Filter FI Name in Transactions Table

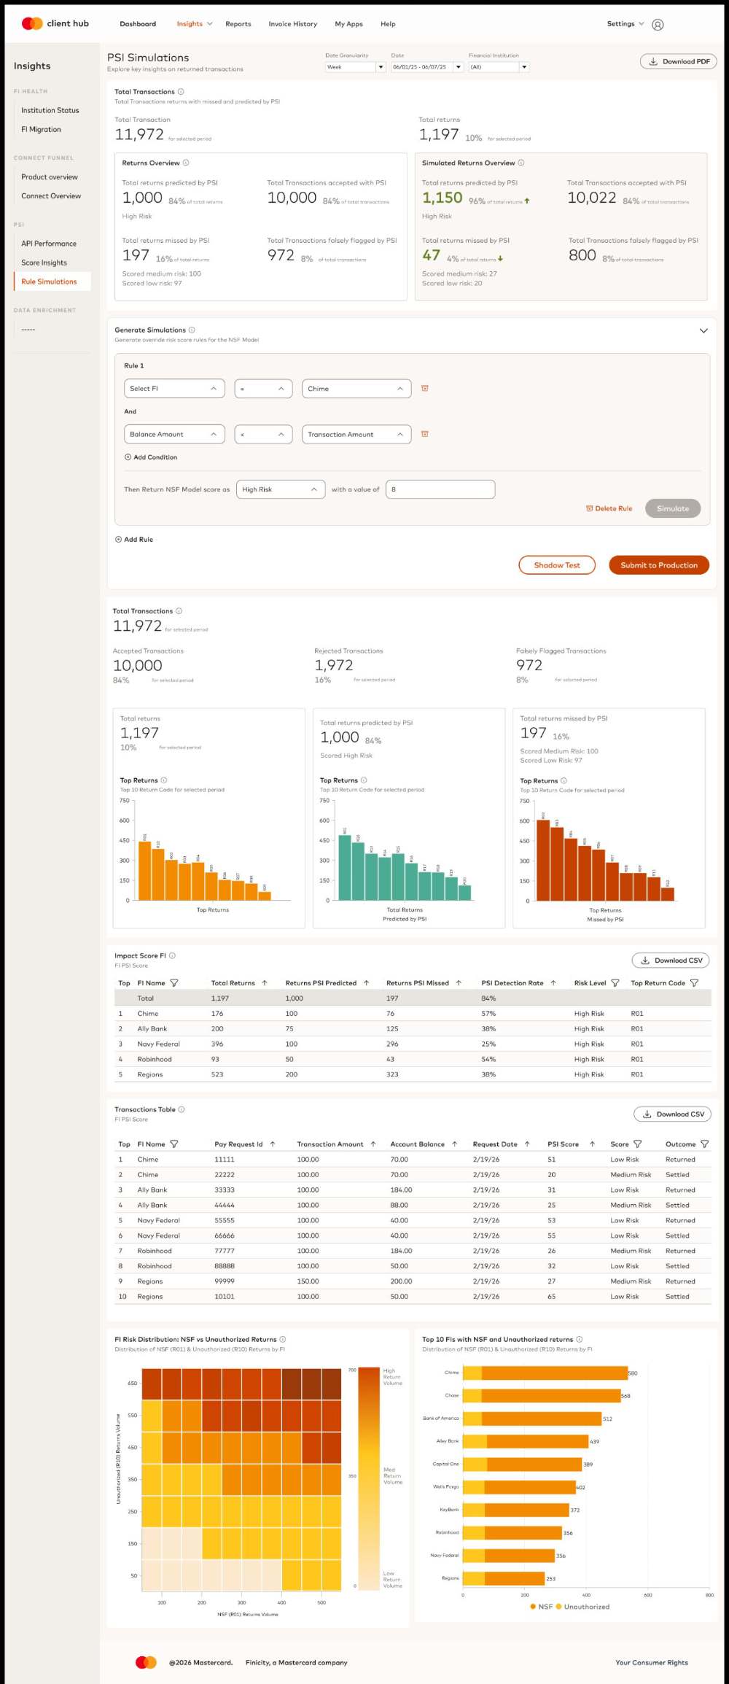click(x=174, y=1144)
